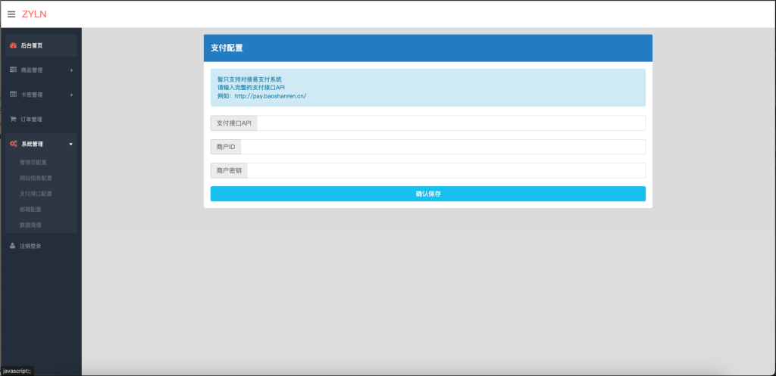Click the 支付接口API input field
The image size is (776, 376).
pyautogui.click(x=451, y=123)
